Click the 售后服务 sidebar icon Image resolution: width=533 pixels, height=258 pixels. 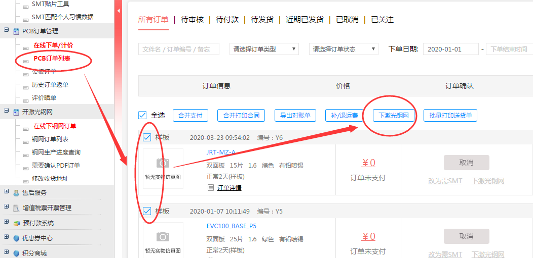tap(16, 192)
